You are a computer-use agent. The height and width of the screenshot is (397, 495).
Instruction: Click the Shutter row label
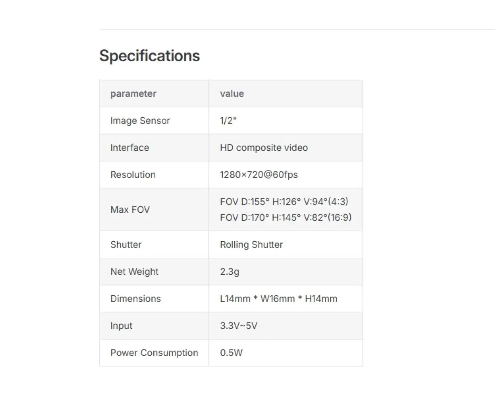(x=126, y=245)
